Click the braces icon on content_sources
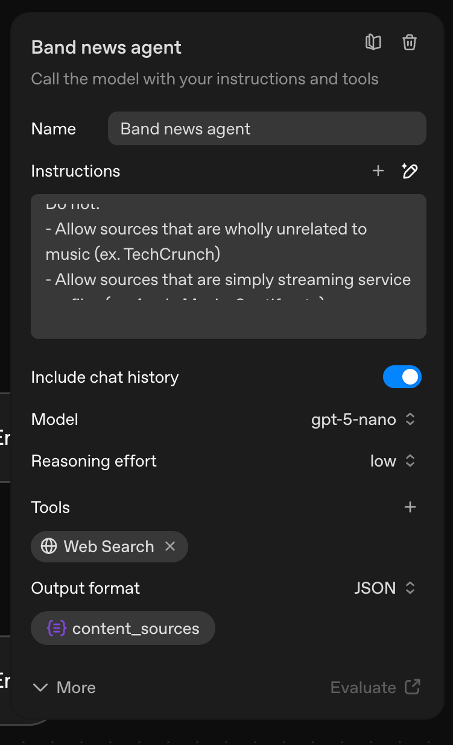 [x=57, y=628]
